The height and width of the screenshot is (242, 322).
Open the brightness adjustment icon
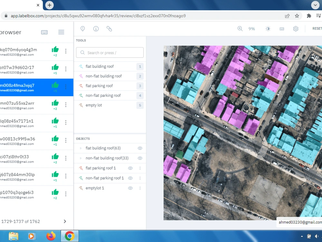click(x=268, y=29)
